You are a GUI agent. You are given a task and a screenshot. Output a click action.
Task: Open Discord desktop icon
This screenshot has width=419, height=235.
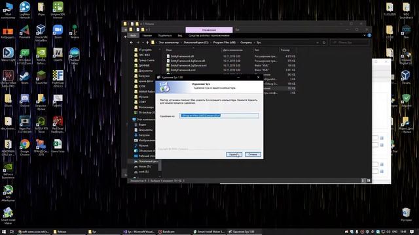coord(25,101)
